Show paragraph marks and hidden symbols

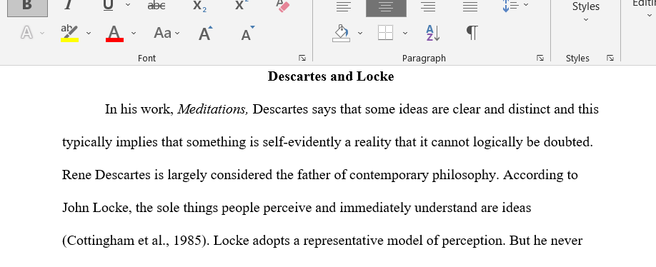(472, 33)
